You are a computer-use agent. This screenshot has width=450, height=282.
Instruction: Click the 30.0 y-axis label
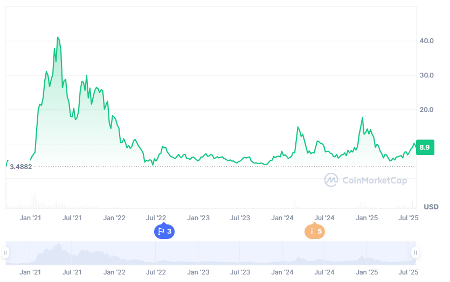click(427, 75)
